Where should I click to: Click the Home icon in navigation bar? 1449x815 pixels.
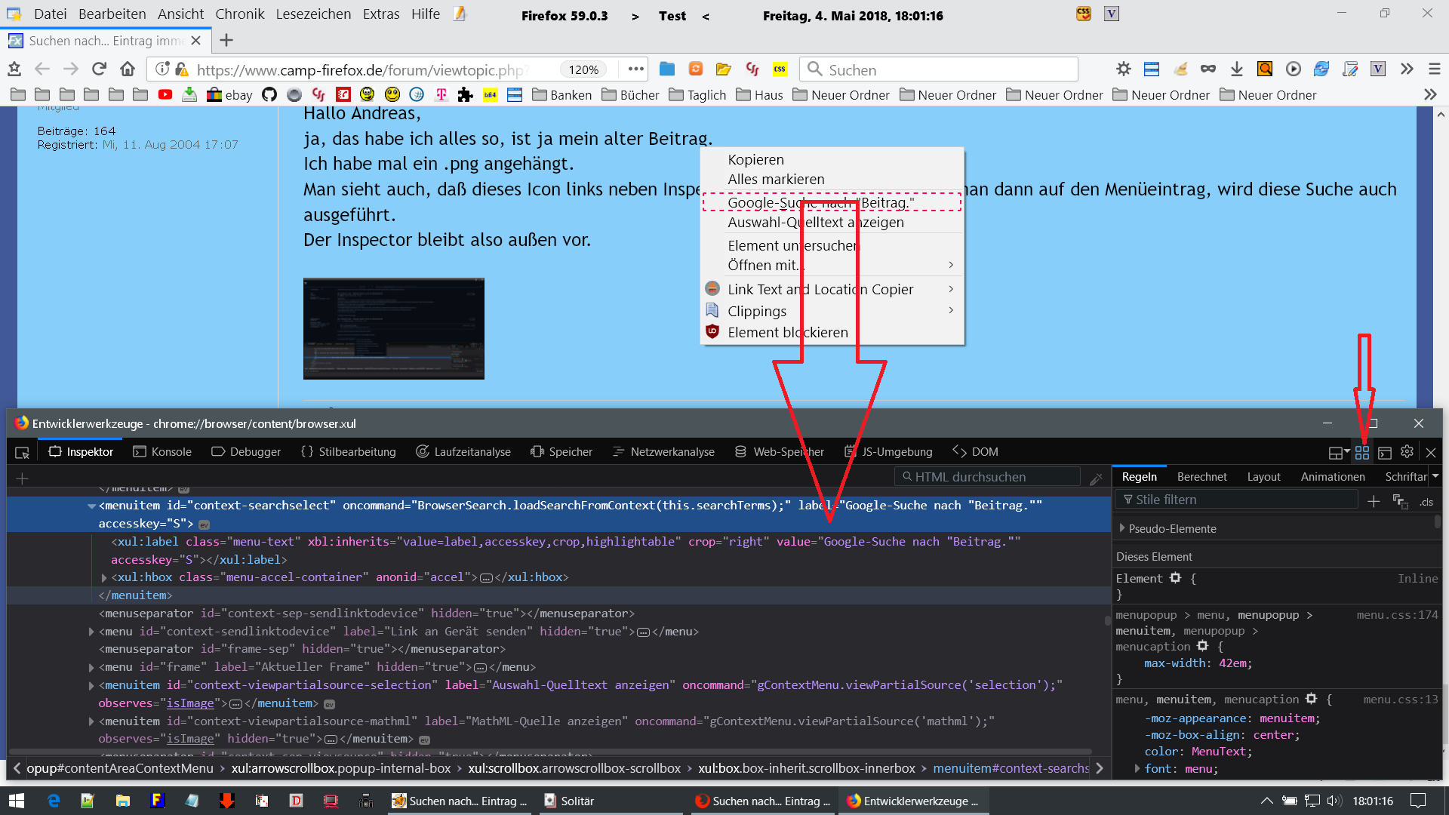(128, 69)
